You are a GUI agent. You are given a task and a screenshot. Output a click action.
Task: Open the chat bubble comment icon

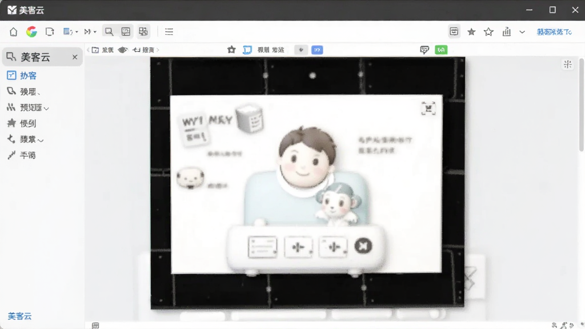pos(424,50)
